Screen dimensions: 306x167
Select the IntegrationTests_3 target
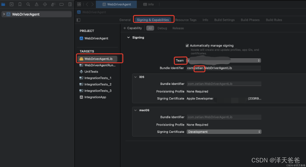coord(95,91)
